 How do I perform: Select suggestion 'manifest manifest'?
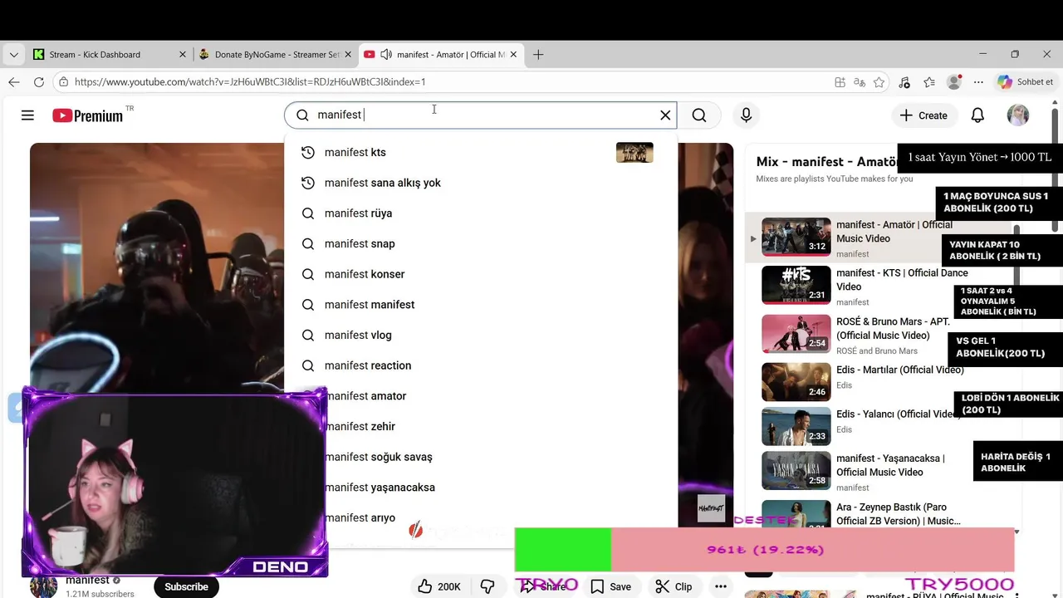point(481,305)
